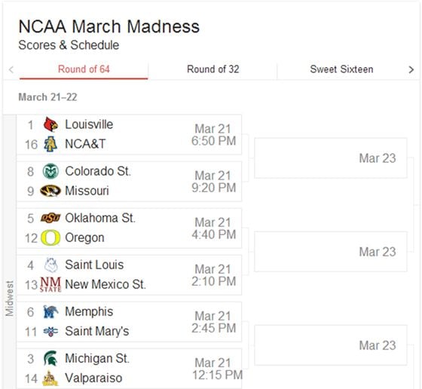The image size is (422, 389).
Task: Click the New Mexico State logo
Action: [50, 284]
